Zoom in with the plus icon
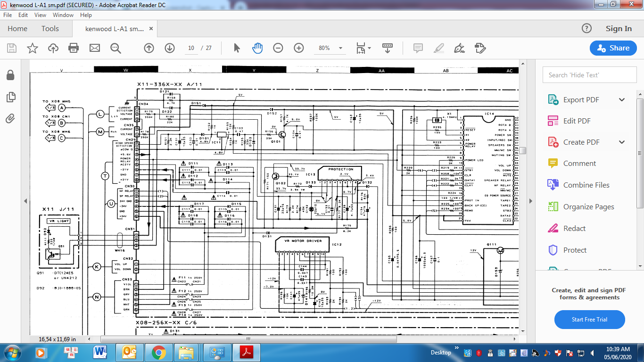 click(x=299, y=48)
